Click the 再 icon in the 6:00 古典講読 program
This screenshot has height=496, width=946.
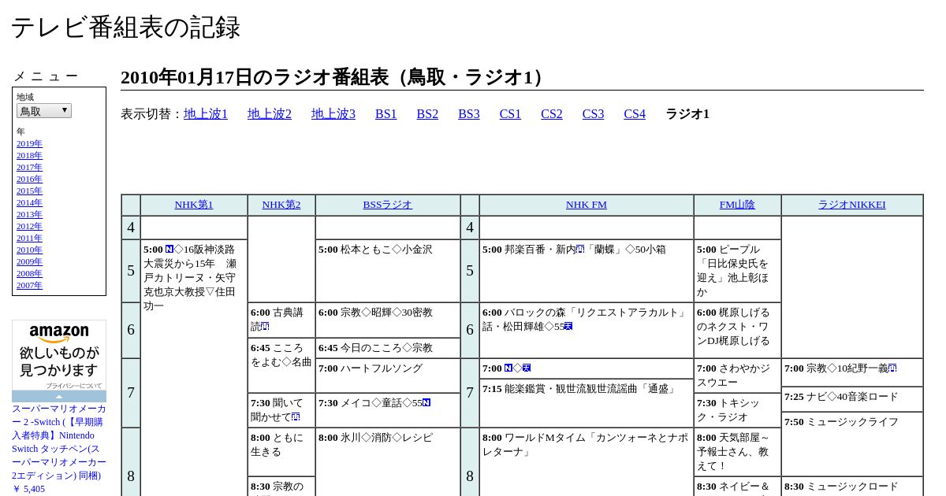tap(265, 326)
